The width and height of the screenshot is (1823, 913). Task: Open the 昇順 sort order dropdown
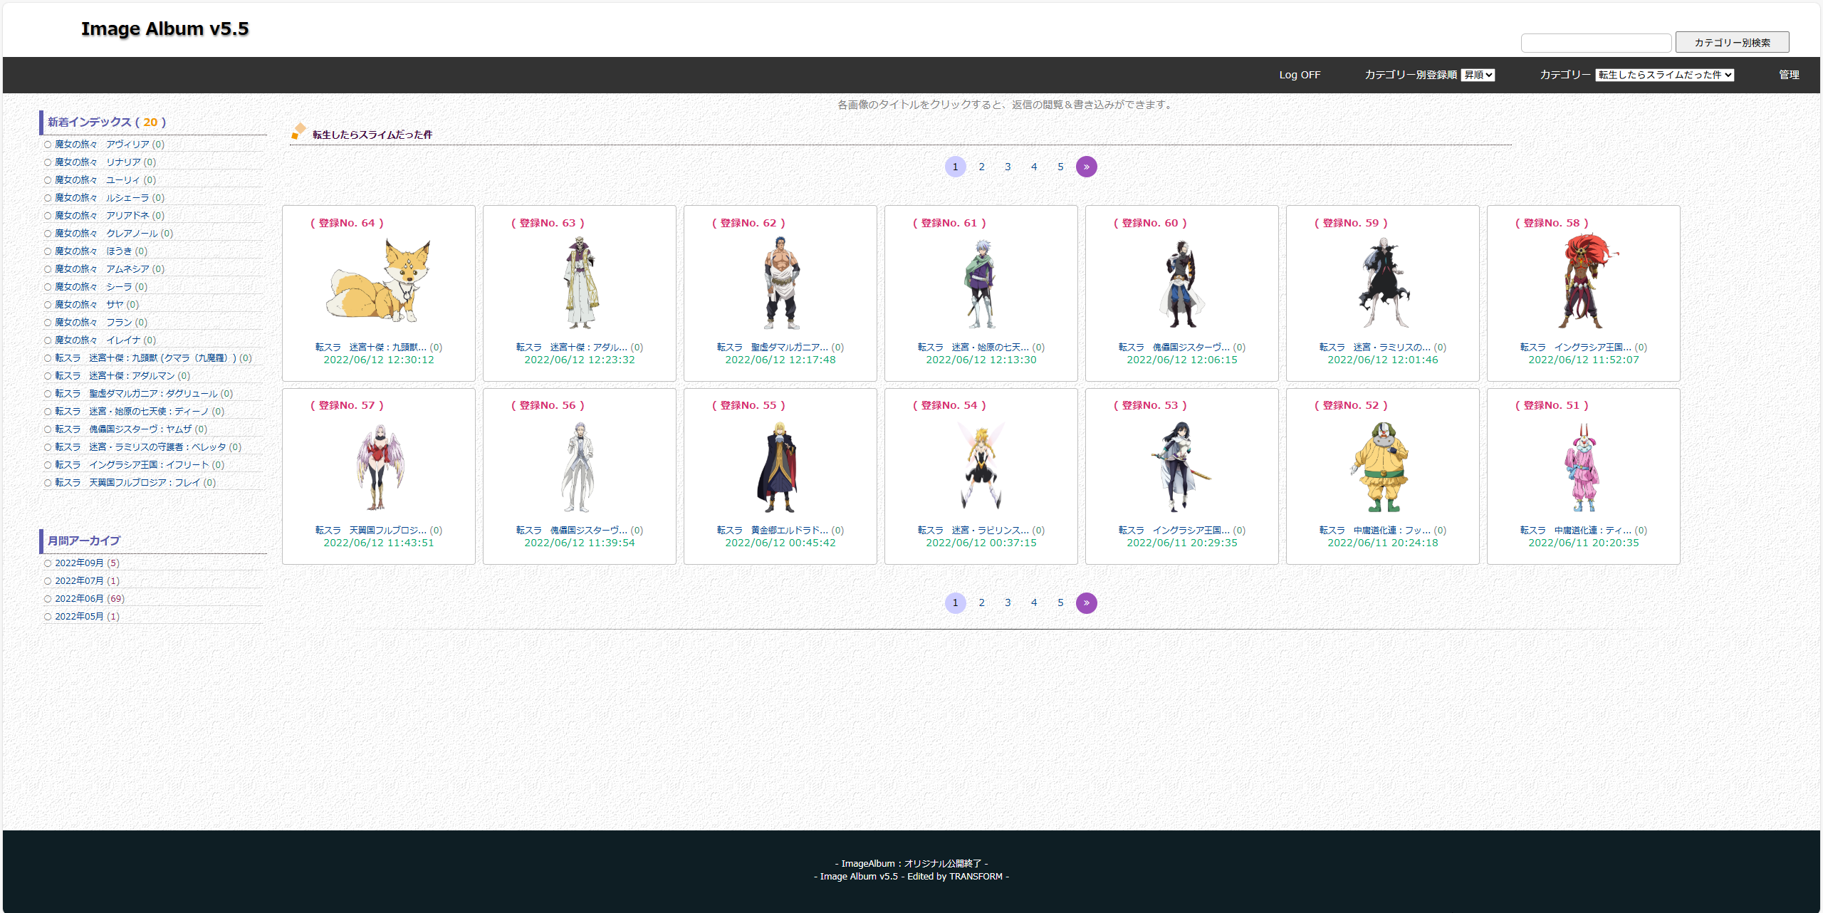point(1478,75)
